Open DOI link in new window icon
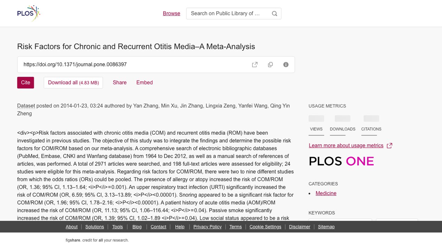Image resolution: width=442 pixels, height=248 pixels. point(255,64)
